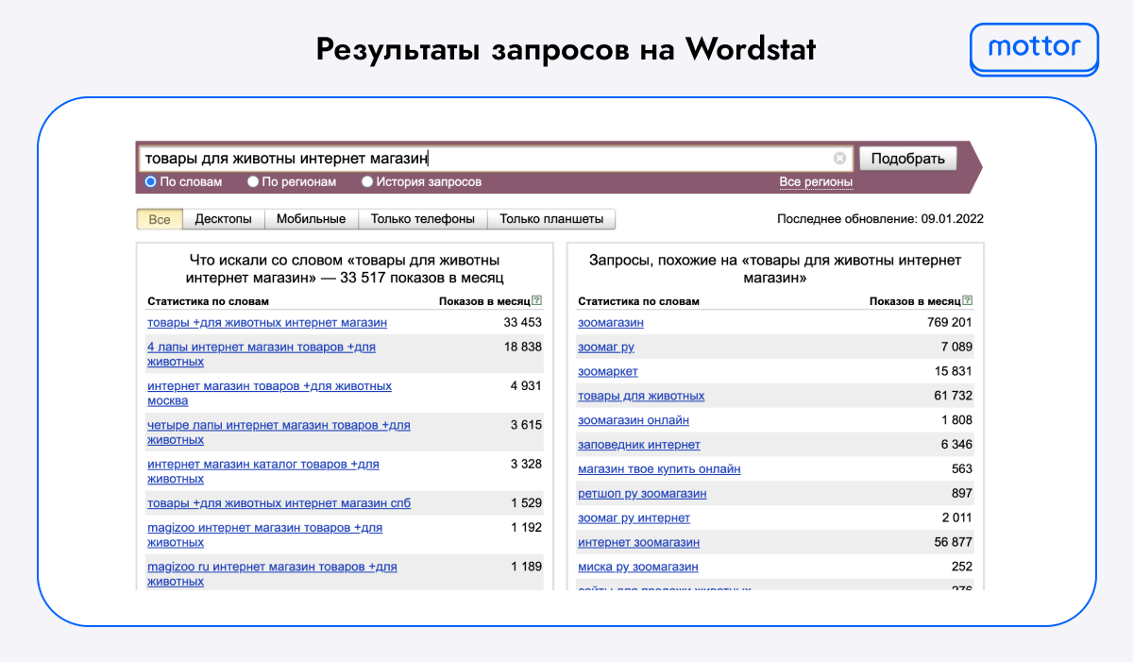Viewport: 1133px width, 662px height.
Task: Clear the search field with the X icon
Action: point(839,159)
